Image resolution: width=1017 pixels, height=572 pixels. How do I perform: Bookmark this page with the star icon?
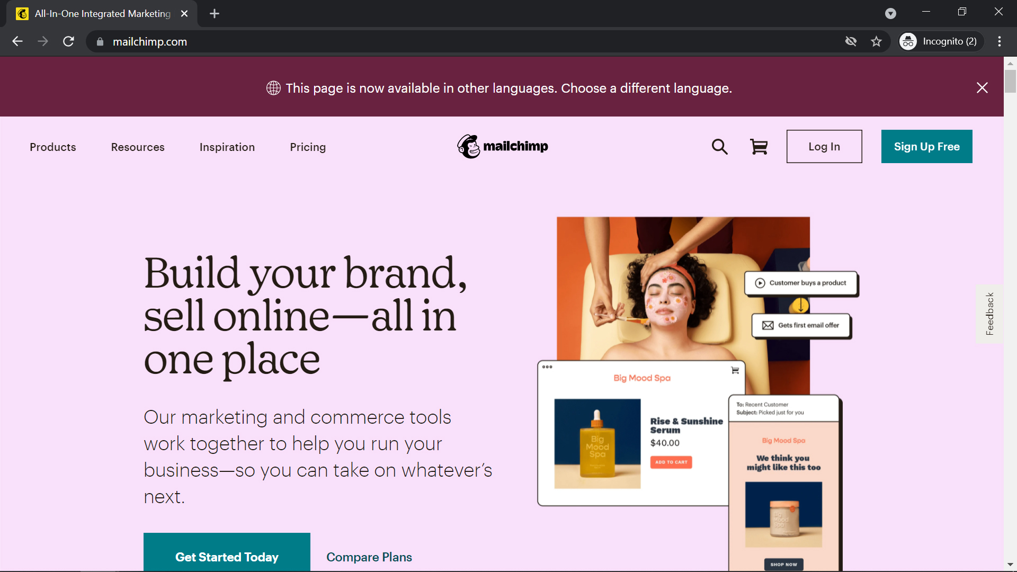(x=876, y=41)
